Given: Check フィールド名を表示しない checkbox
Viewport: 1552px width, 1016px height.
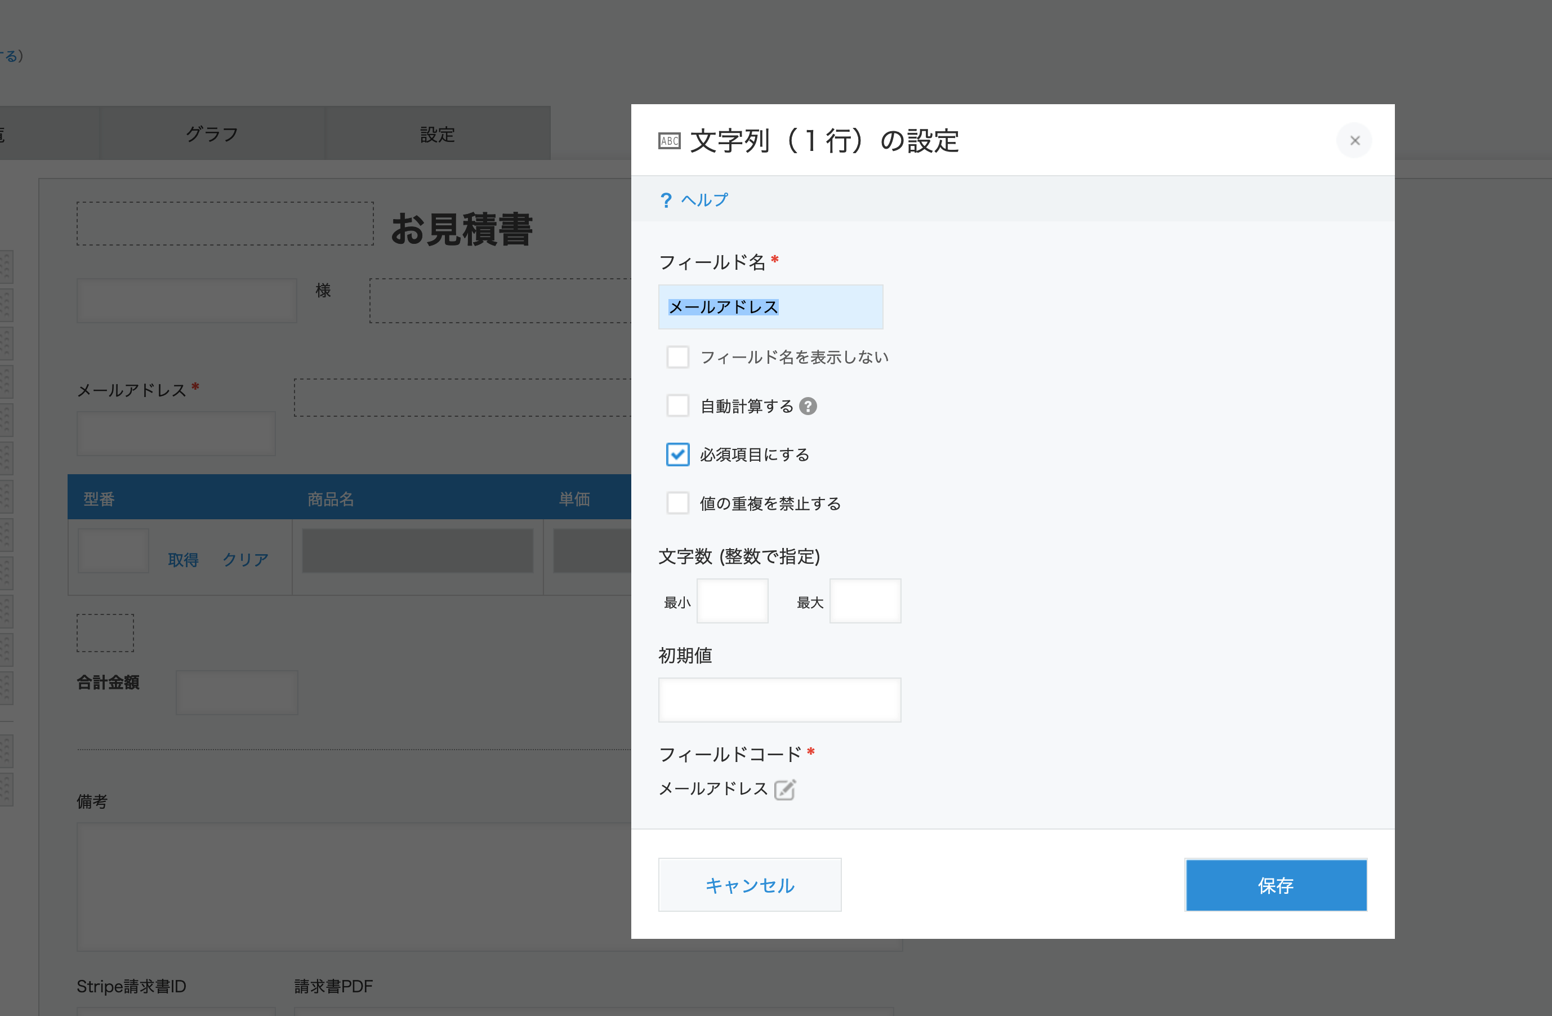Looking at the screenshot, I should [677, 358].
